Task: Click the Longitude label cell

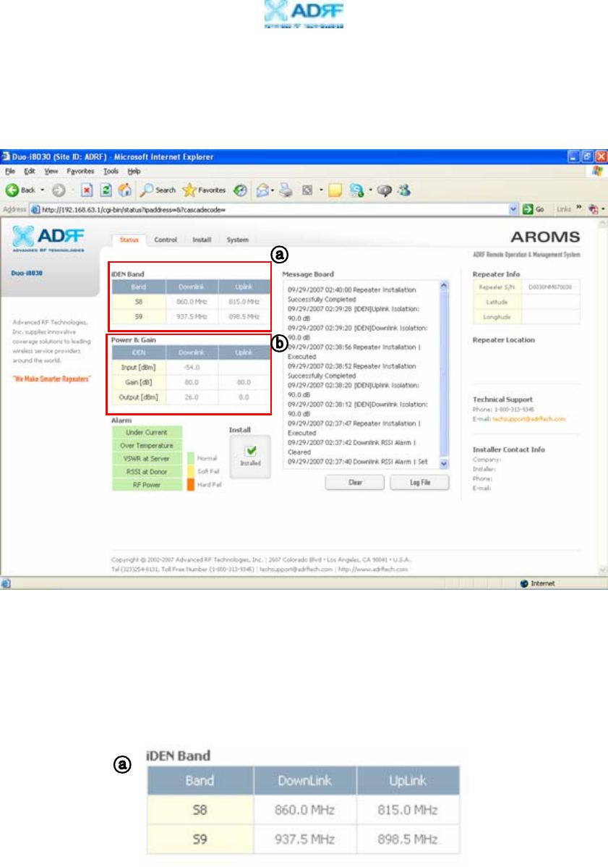Action: point(497,318)
